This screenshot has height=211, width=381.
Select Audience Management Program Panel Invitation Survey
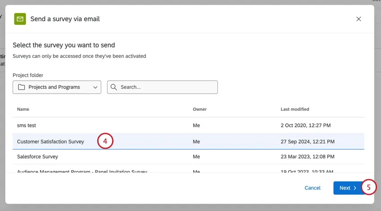coord(82,171)
